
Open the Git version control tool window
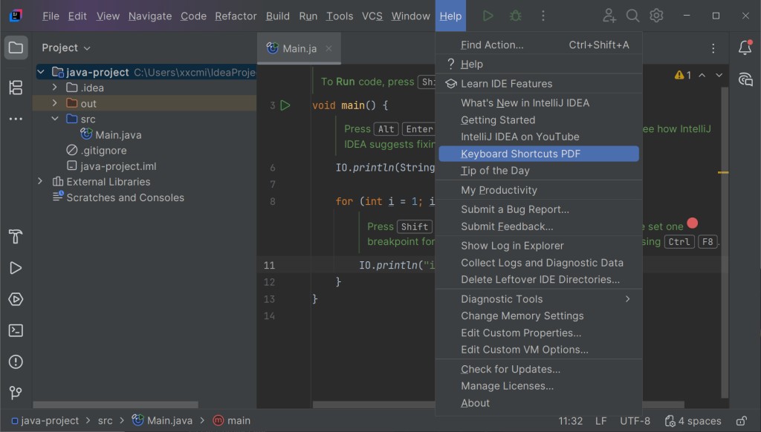pyautogui.click(x=16, y=393)
